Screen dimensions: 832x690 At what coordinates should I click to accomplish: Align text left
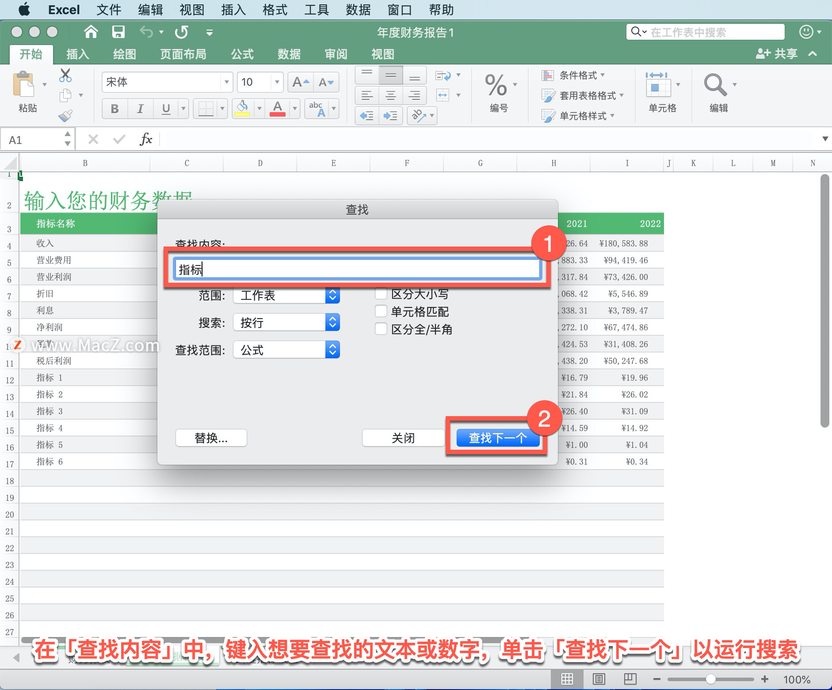(x=367, y=95)
